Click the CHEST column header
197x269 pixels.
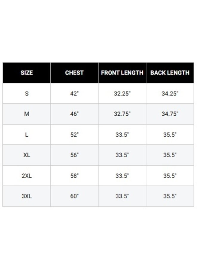74,73
